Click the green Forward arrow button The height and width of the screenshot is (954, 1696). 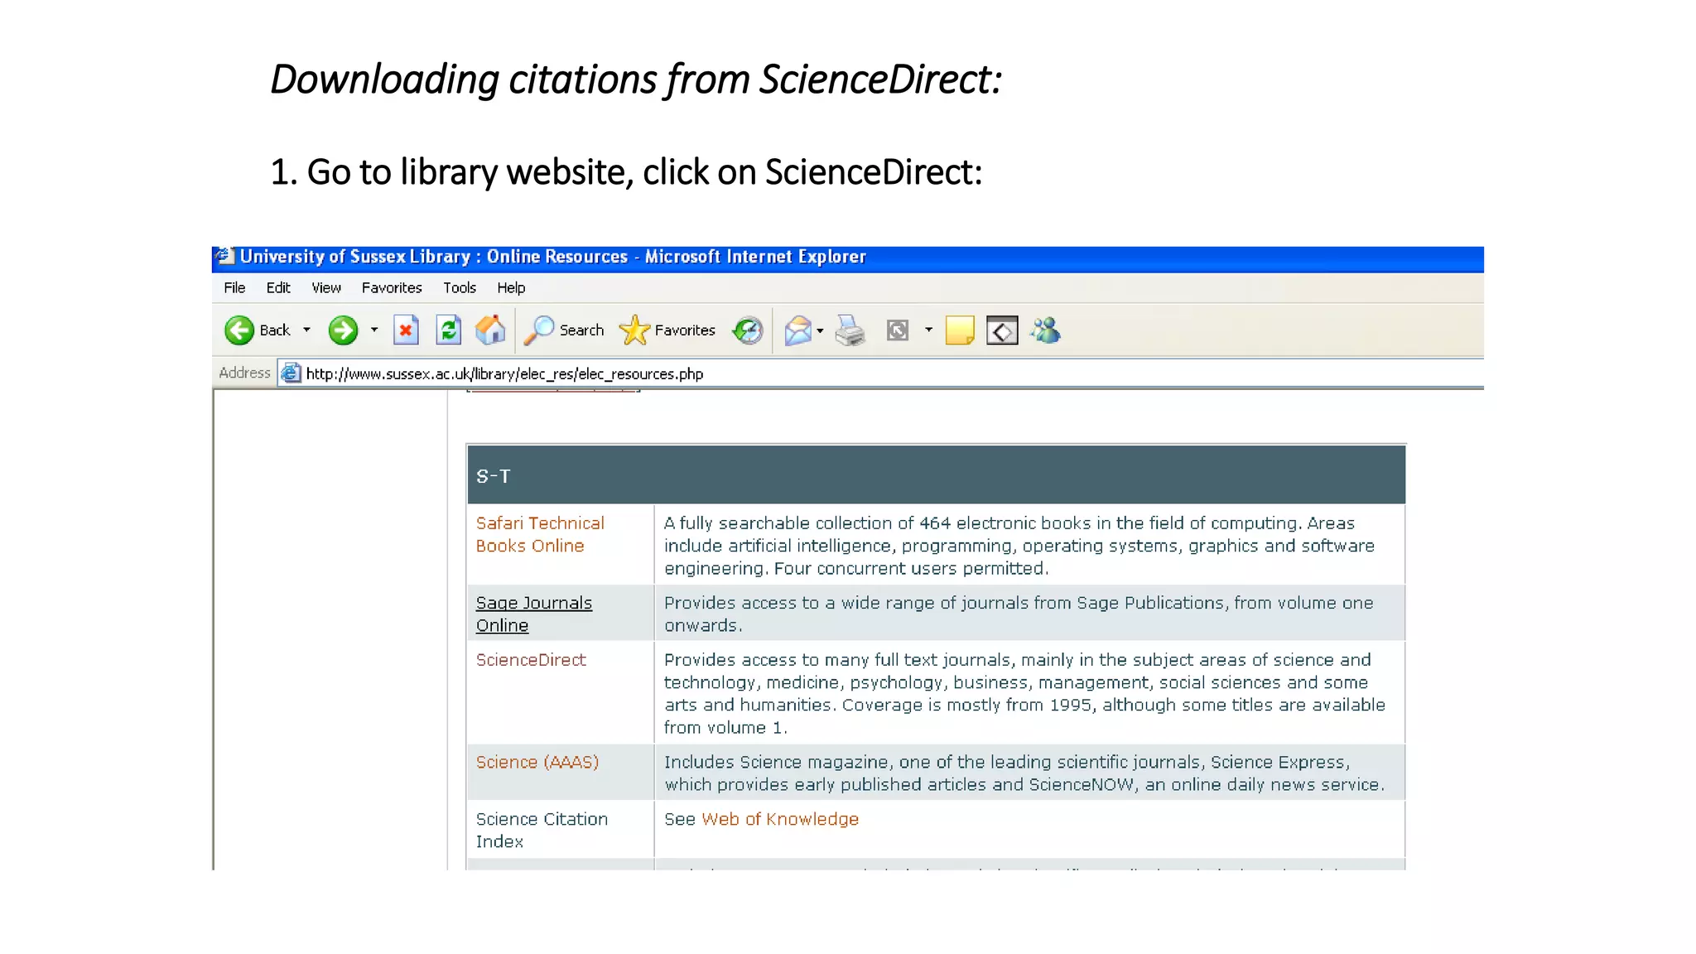[x=343, y=330]
